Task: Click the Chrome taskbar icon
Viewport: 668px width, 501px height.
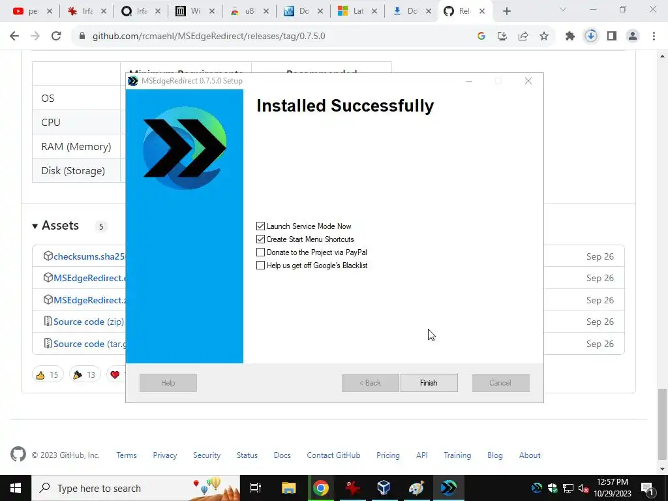Action: click(321, 488)
